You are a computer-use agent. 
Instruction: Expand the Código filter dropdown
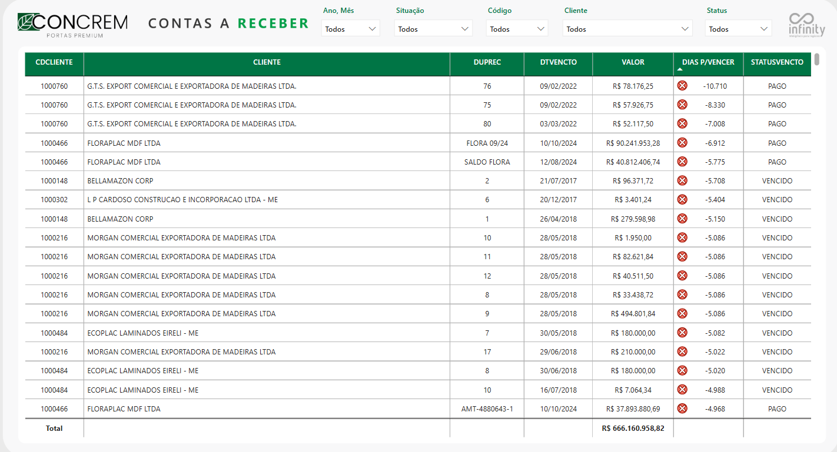[x=517, y=28]
